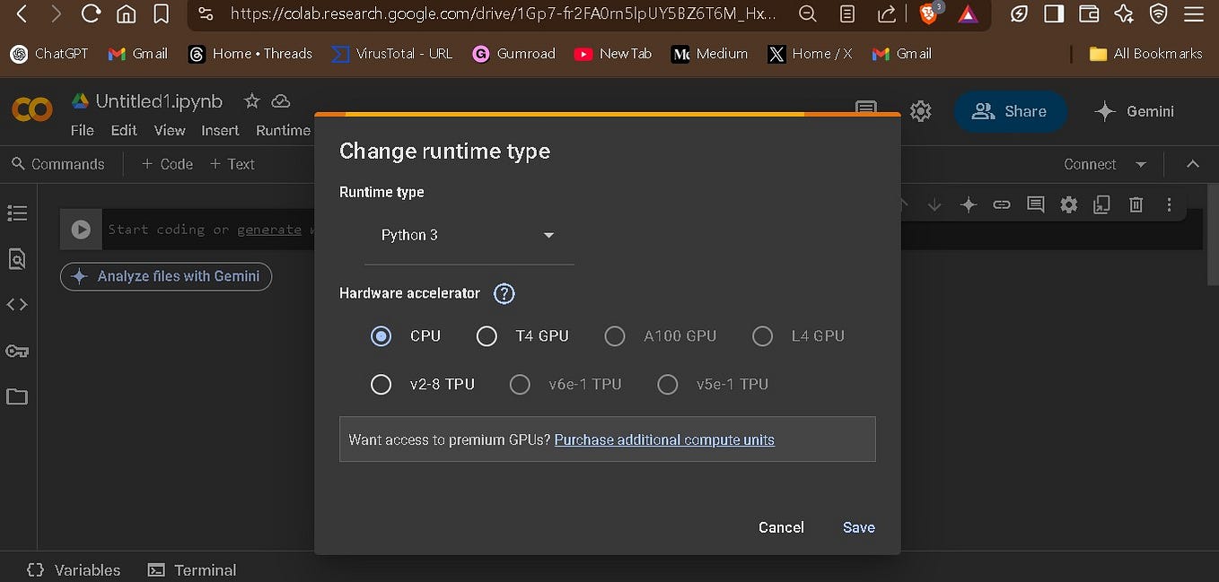Expand the Connect options dropdown arrow
Image resolution: width=1219 pixels, height=582 pixels.
pos(1141,164)
